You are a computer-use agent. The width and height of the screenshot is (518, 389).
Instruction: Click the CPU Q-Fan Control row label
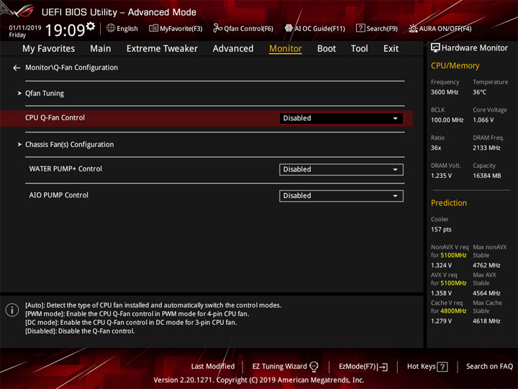(55, 117)
